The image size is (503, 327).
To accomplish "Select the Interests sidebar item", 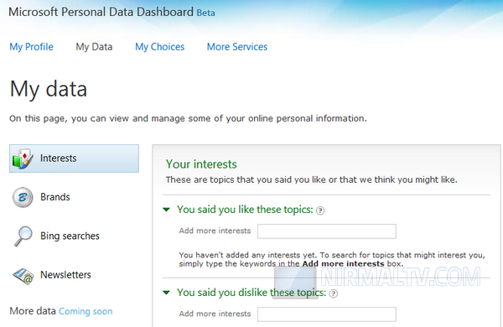I will click(x=74, y=158).
